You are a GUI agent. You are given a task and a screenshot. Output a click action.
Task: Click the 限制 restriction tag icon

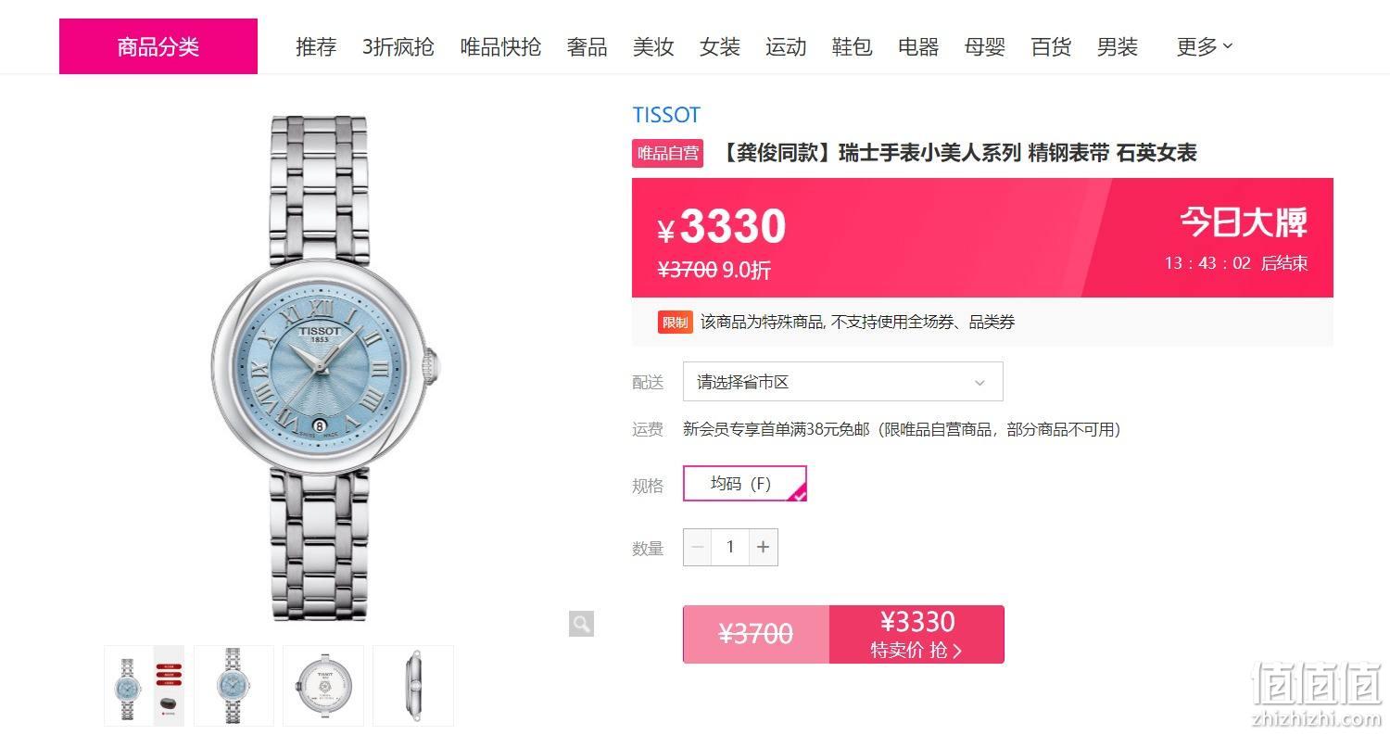tap(676, 322)
